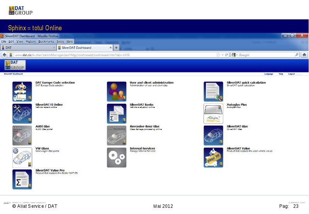Open the SilverDAT Value title link
The height and width of the screenshot is (214, 309).
point(238,149)
